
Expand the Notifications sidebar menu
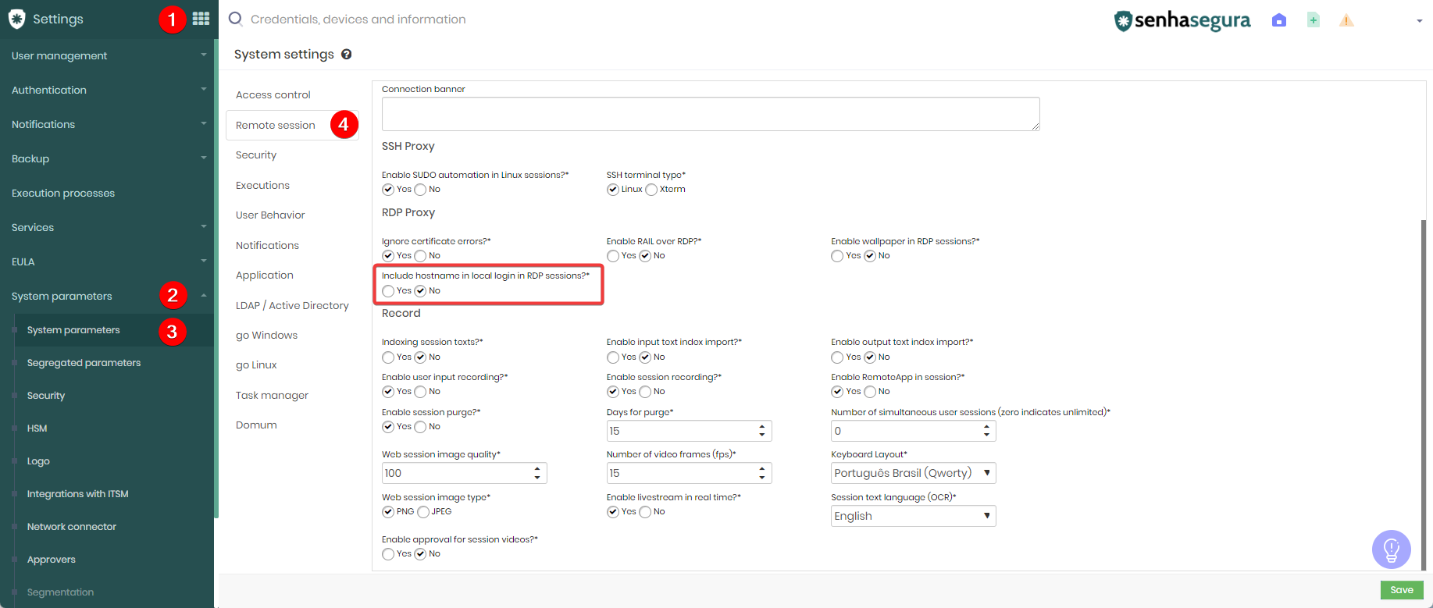pos(107,124)
